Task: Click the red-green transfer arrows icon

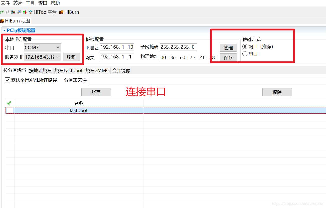Action: [25, 12]
